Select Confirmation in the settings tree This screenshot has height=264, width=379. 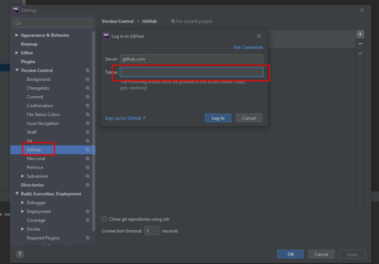click(40, 106)
